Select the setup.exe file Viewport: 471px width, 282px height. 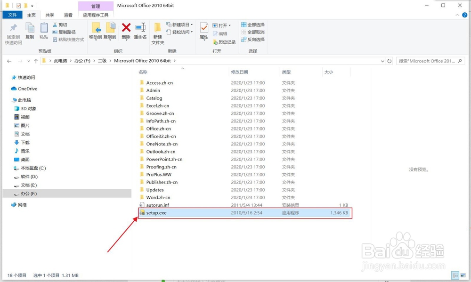245,213
